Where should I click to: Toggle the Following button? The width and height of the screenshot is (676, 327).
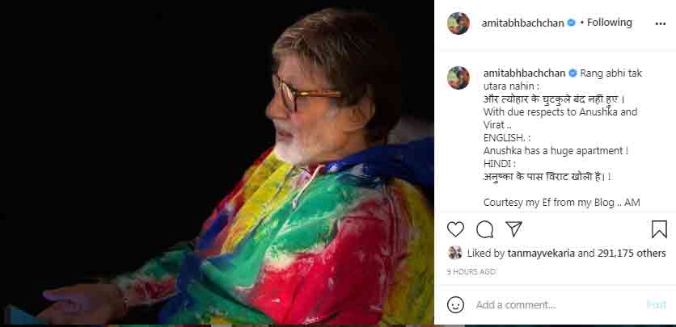tap(609, 23)
